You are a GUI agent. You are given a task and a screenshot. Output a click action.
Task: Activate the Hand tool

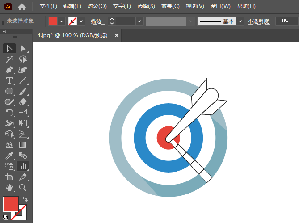pos(9,188)
